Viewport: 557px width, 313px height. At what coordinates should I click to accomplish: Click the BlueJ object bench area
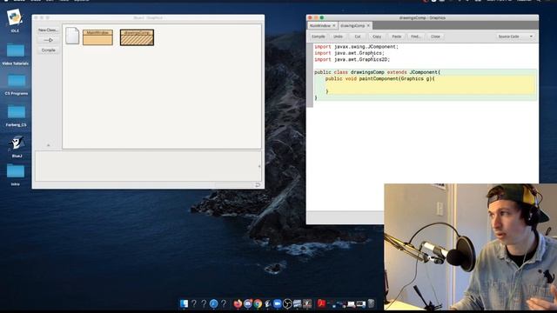click(x=148, y=166)
